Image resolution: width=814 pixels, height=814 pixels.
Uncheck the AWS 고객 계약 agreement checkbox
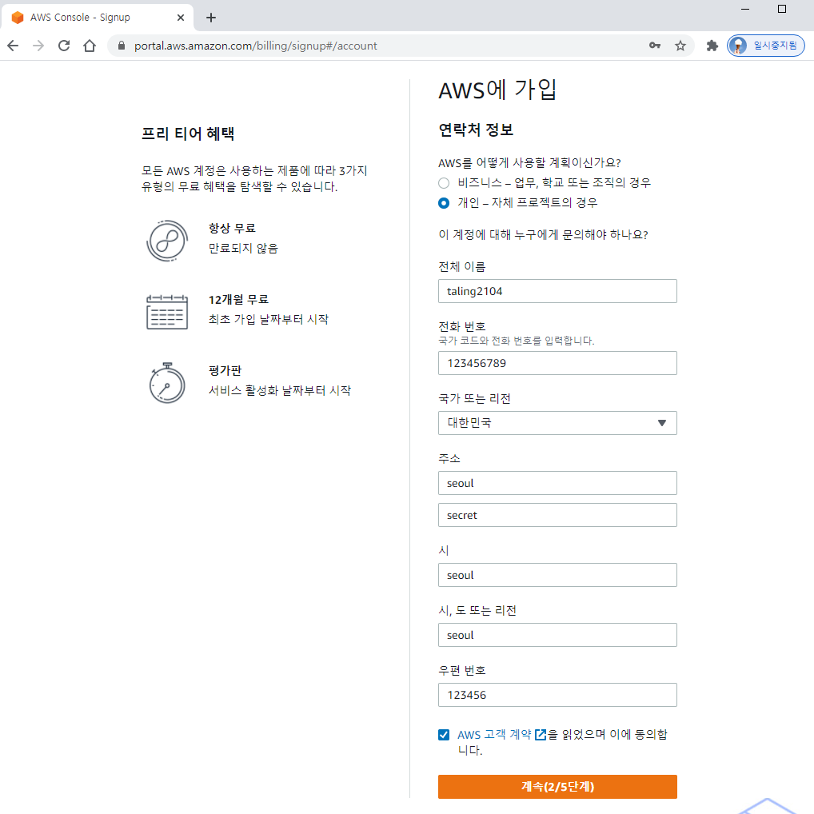444,735
